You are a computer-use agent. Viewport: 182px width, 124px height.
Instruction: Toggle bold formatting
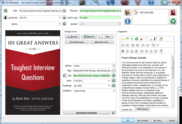tap(123, 51)
